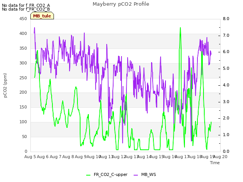Click the Aug 7 x-axis tick label
The image size is (243, 182).
(x=55, y=157)
